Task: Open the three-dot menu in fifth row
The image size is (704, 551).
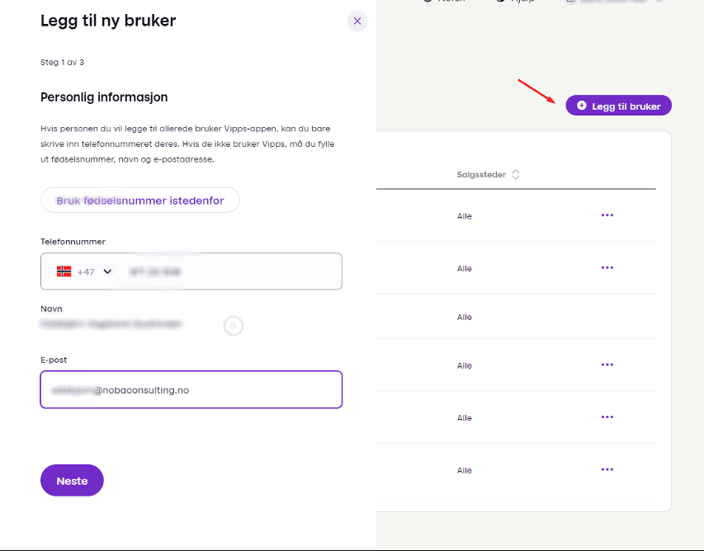Action: (607, 417)
